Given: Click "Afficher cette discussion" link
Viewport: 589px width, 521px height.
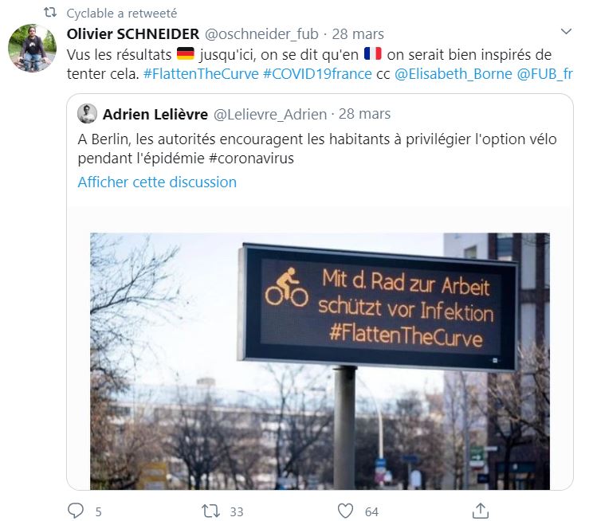Looking at the screenshot, I should pyautogui.click(x=157, y=182).
